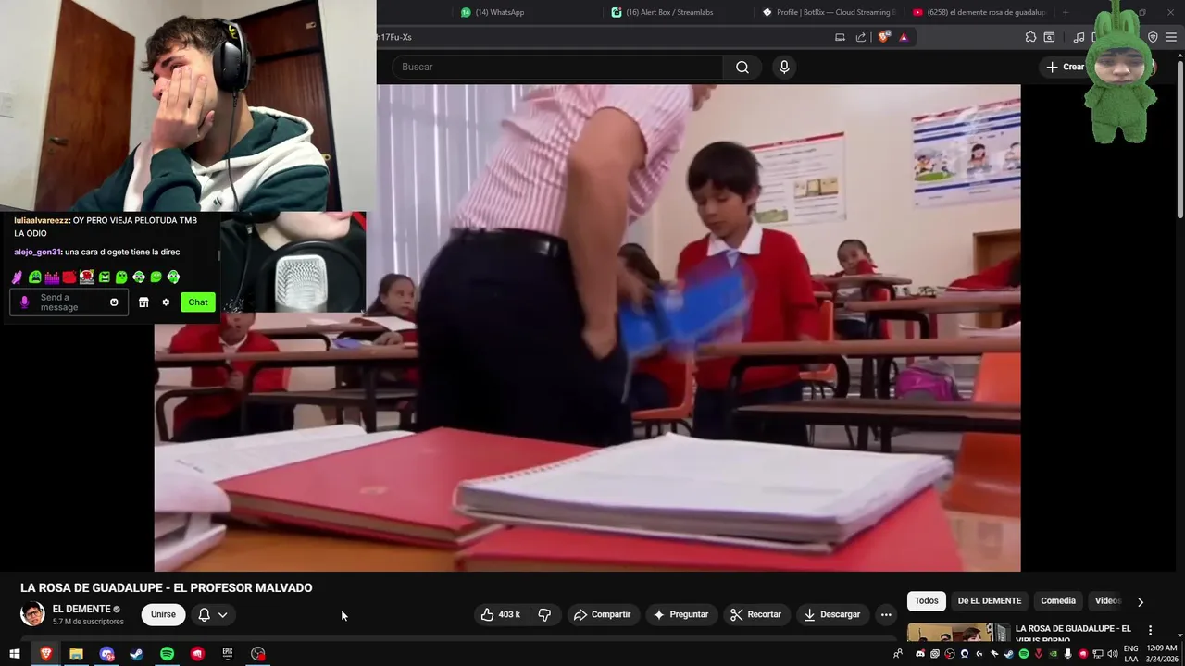1185x666 pixels.
Task: Open the Windows Start menu
Action: click(x=15, y=654)
